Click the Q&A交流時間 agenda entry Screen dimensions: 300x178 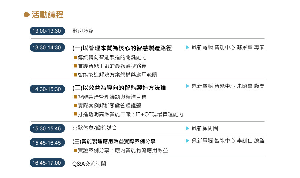(x=89, y=164)
